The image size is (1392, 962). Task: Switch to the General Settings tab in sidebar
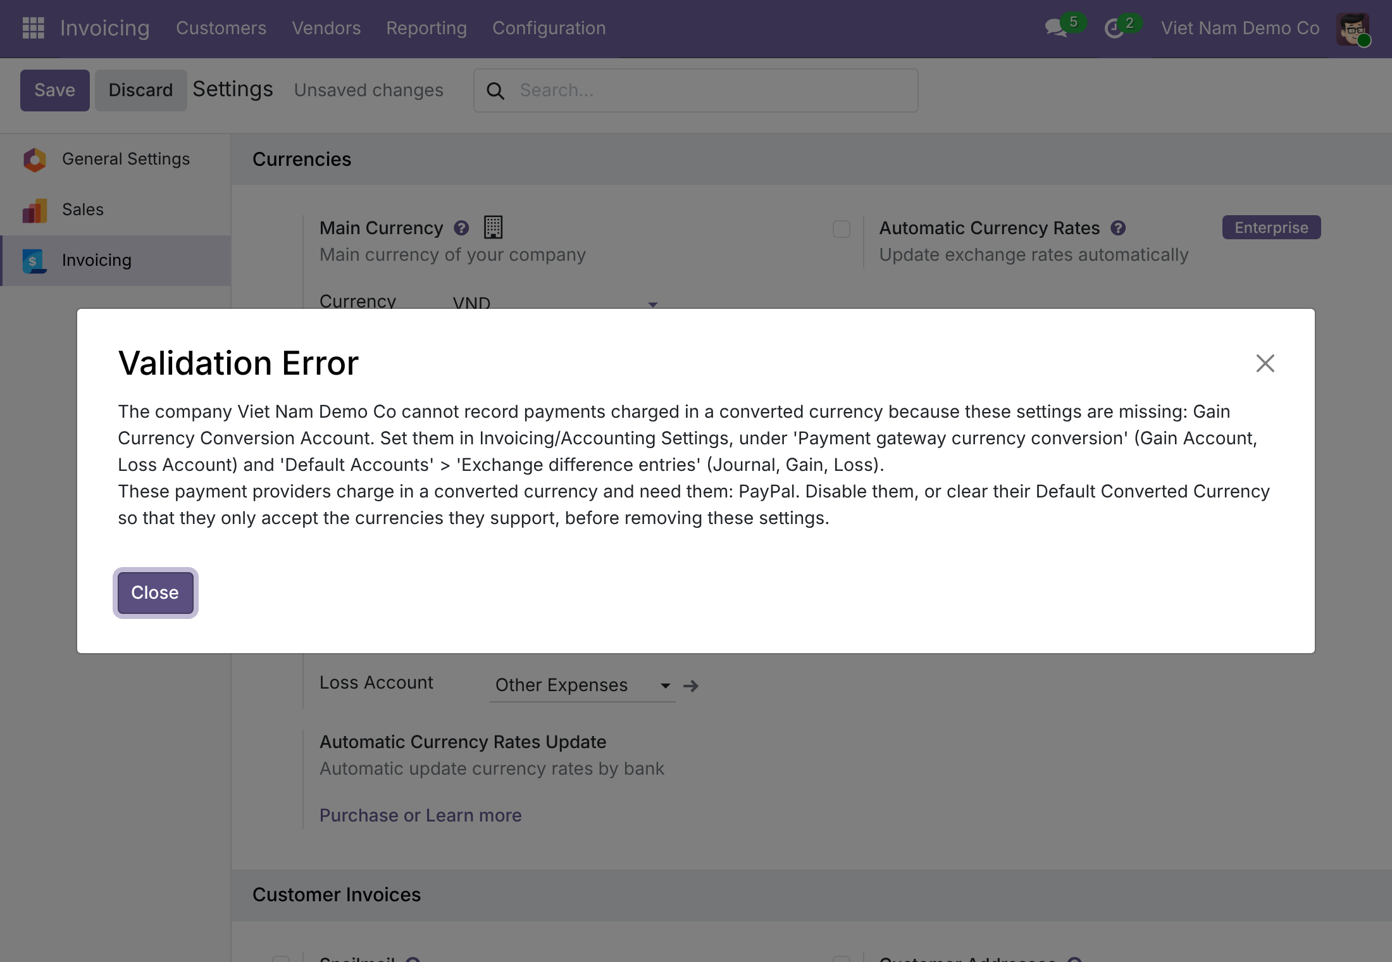115,159
